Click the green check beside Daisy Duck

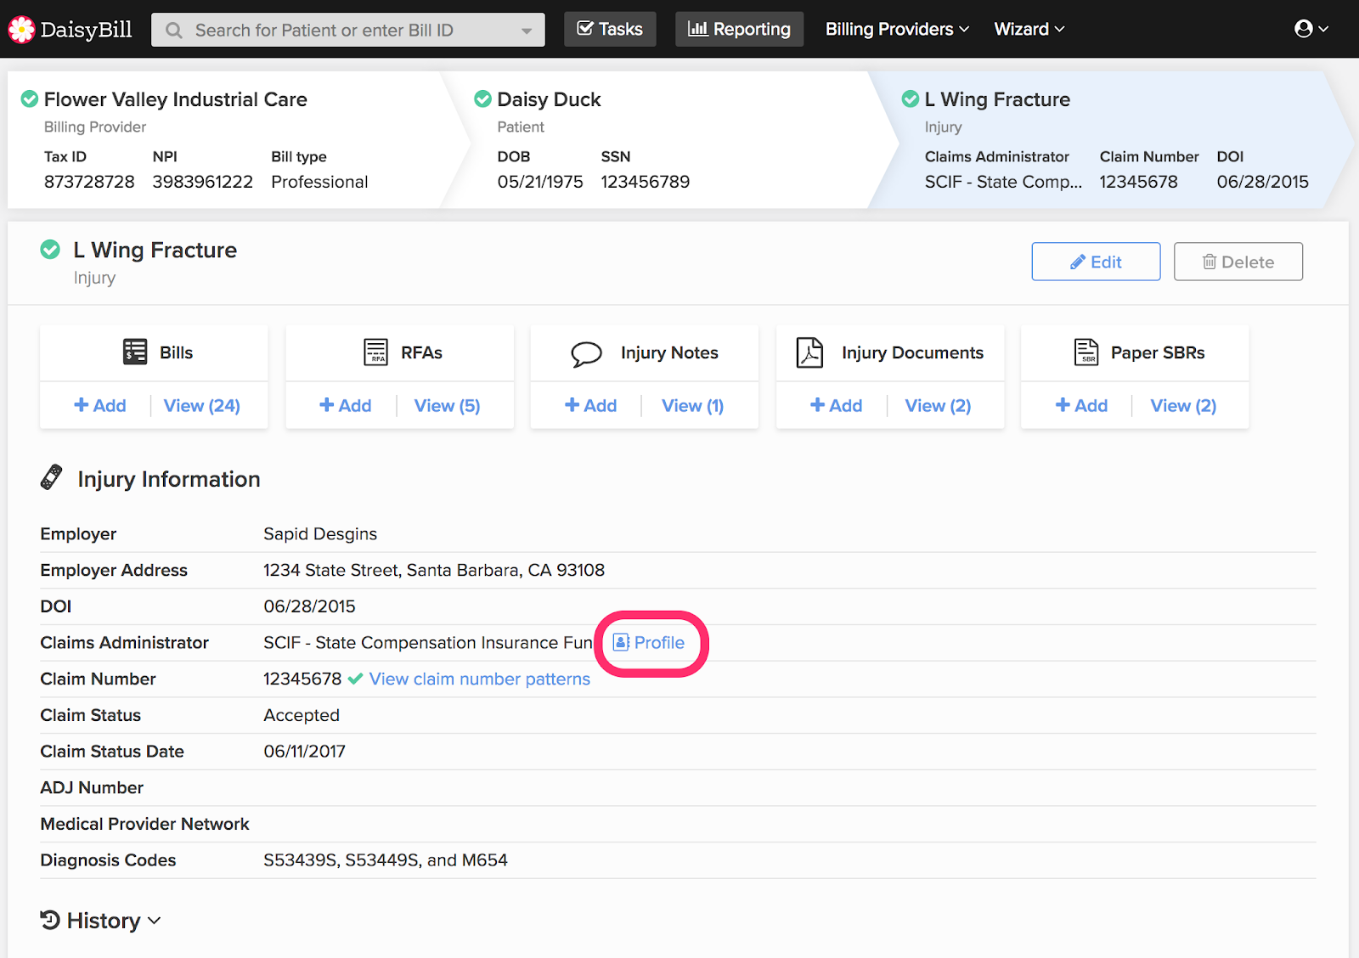tap(483, 99)
